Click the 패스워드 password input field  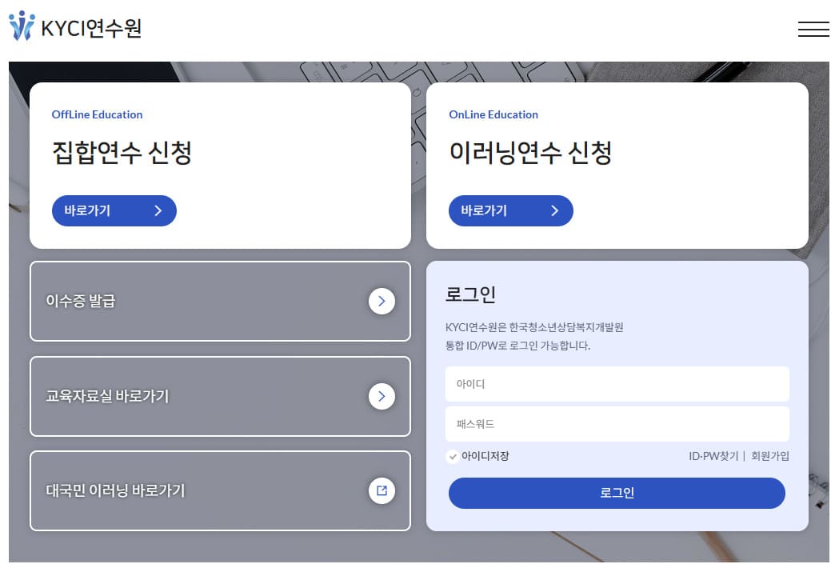617,424
